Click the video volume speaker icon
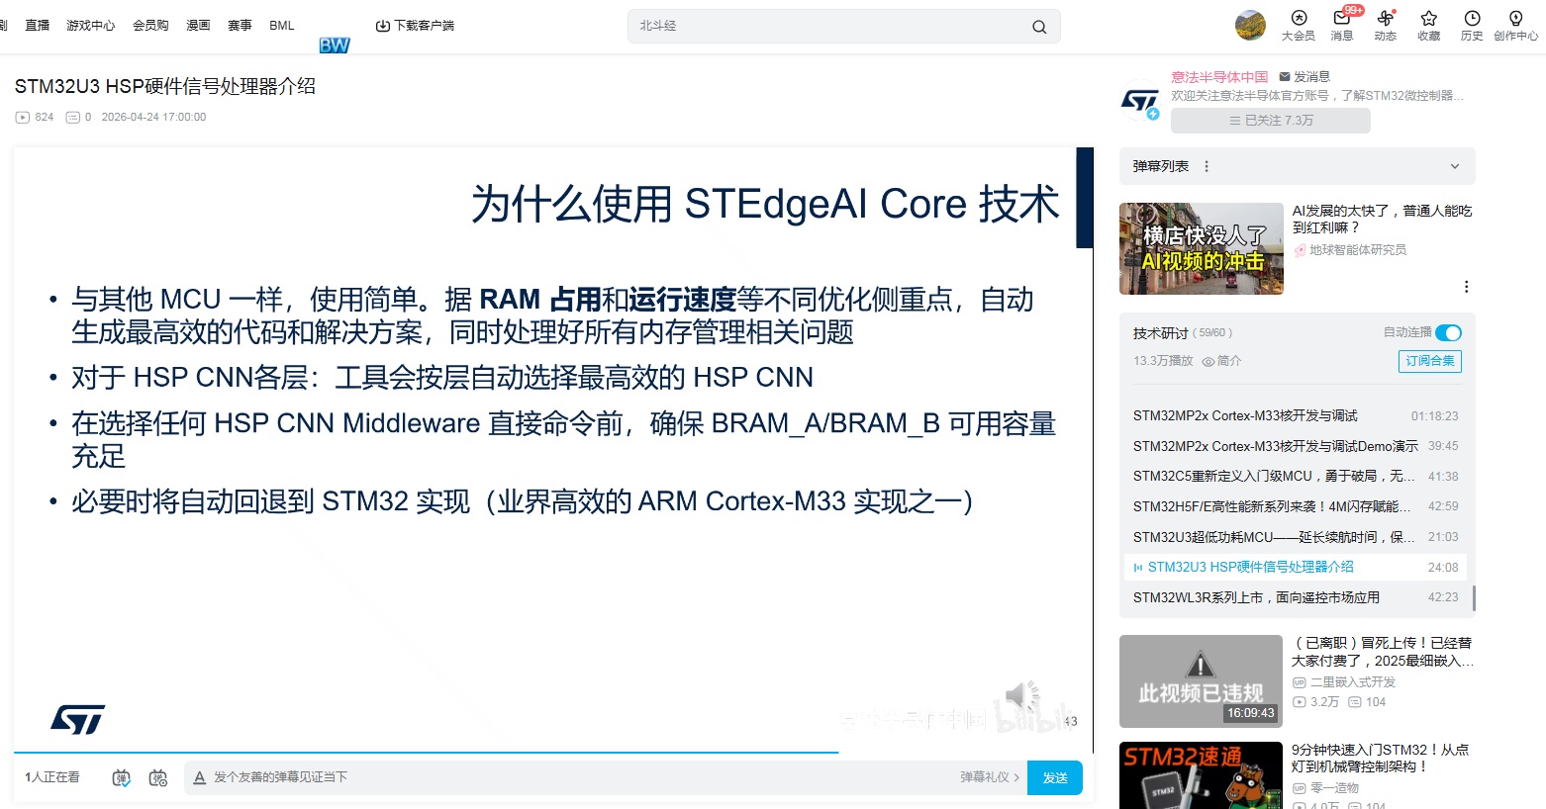 pos(1021,697)
